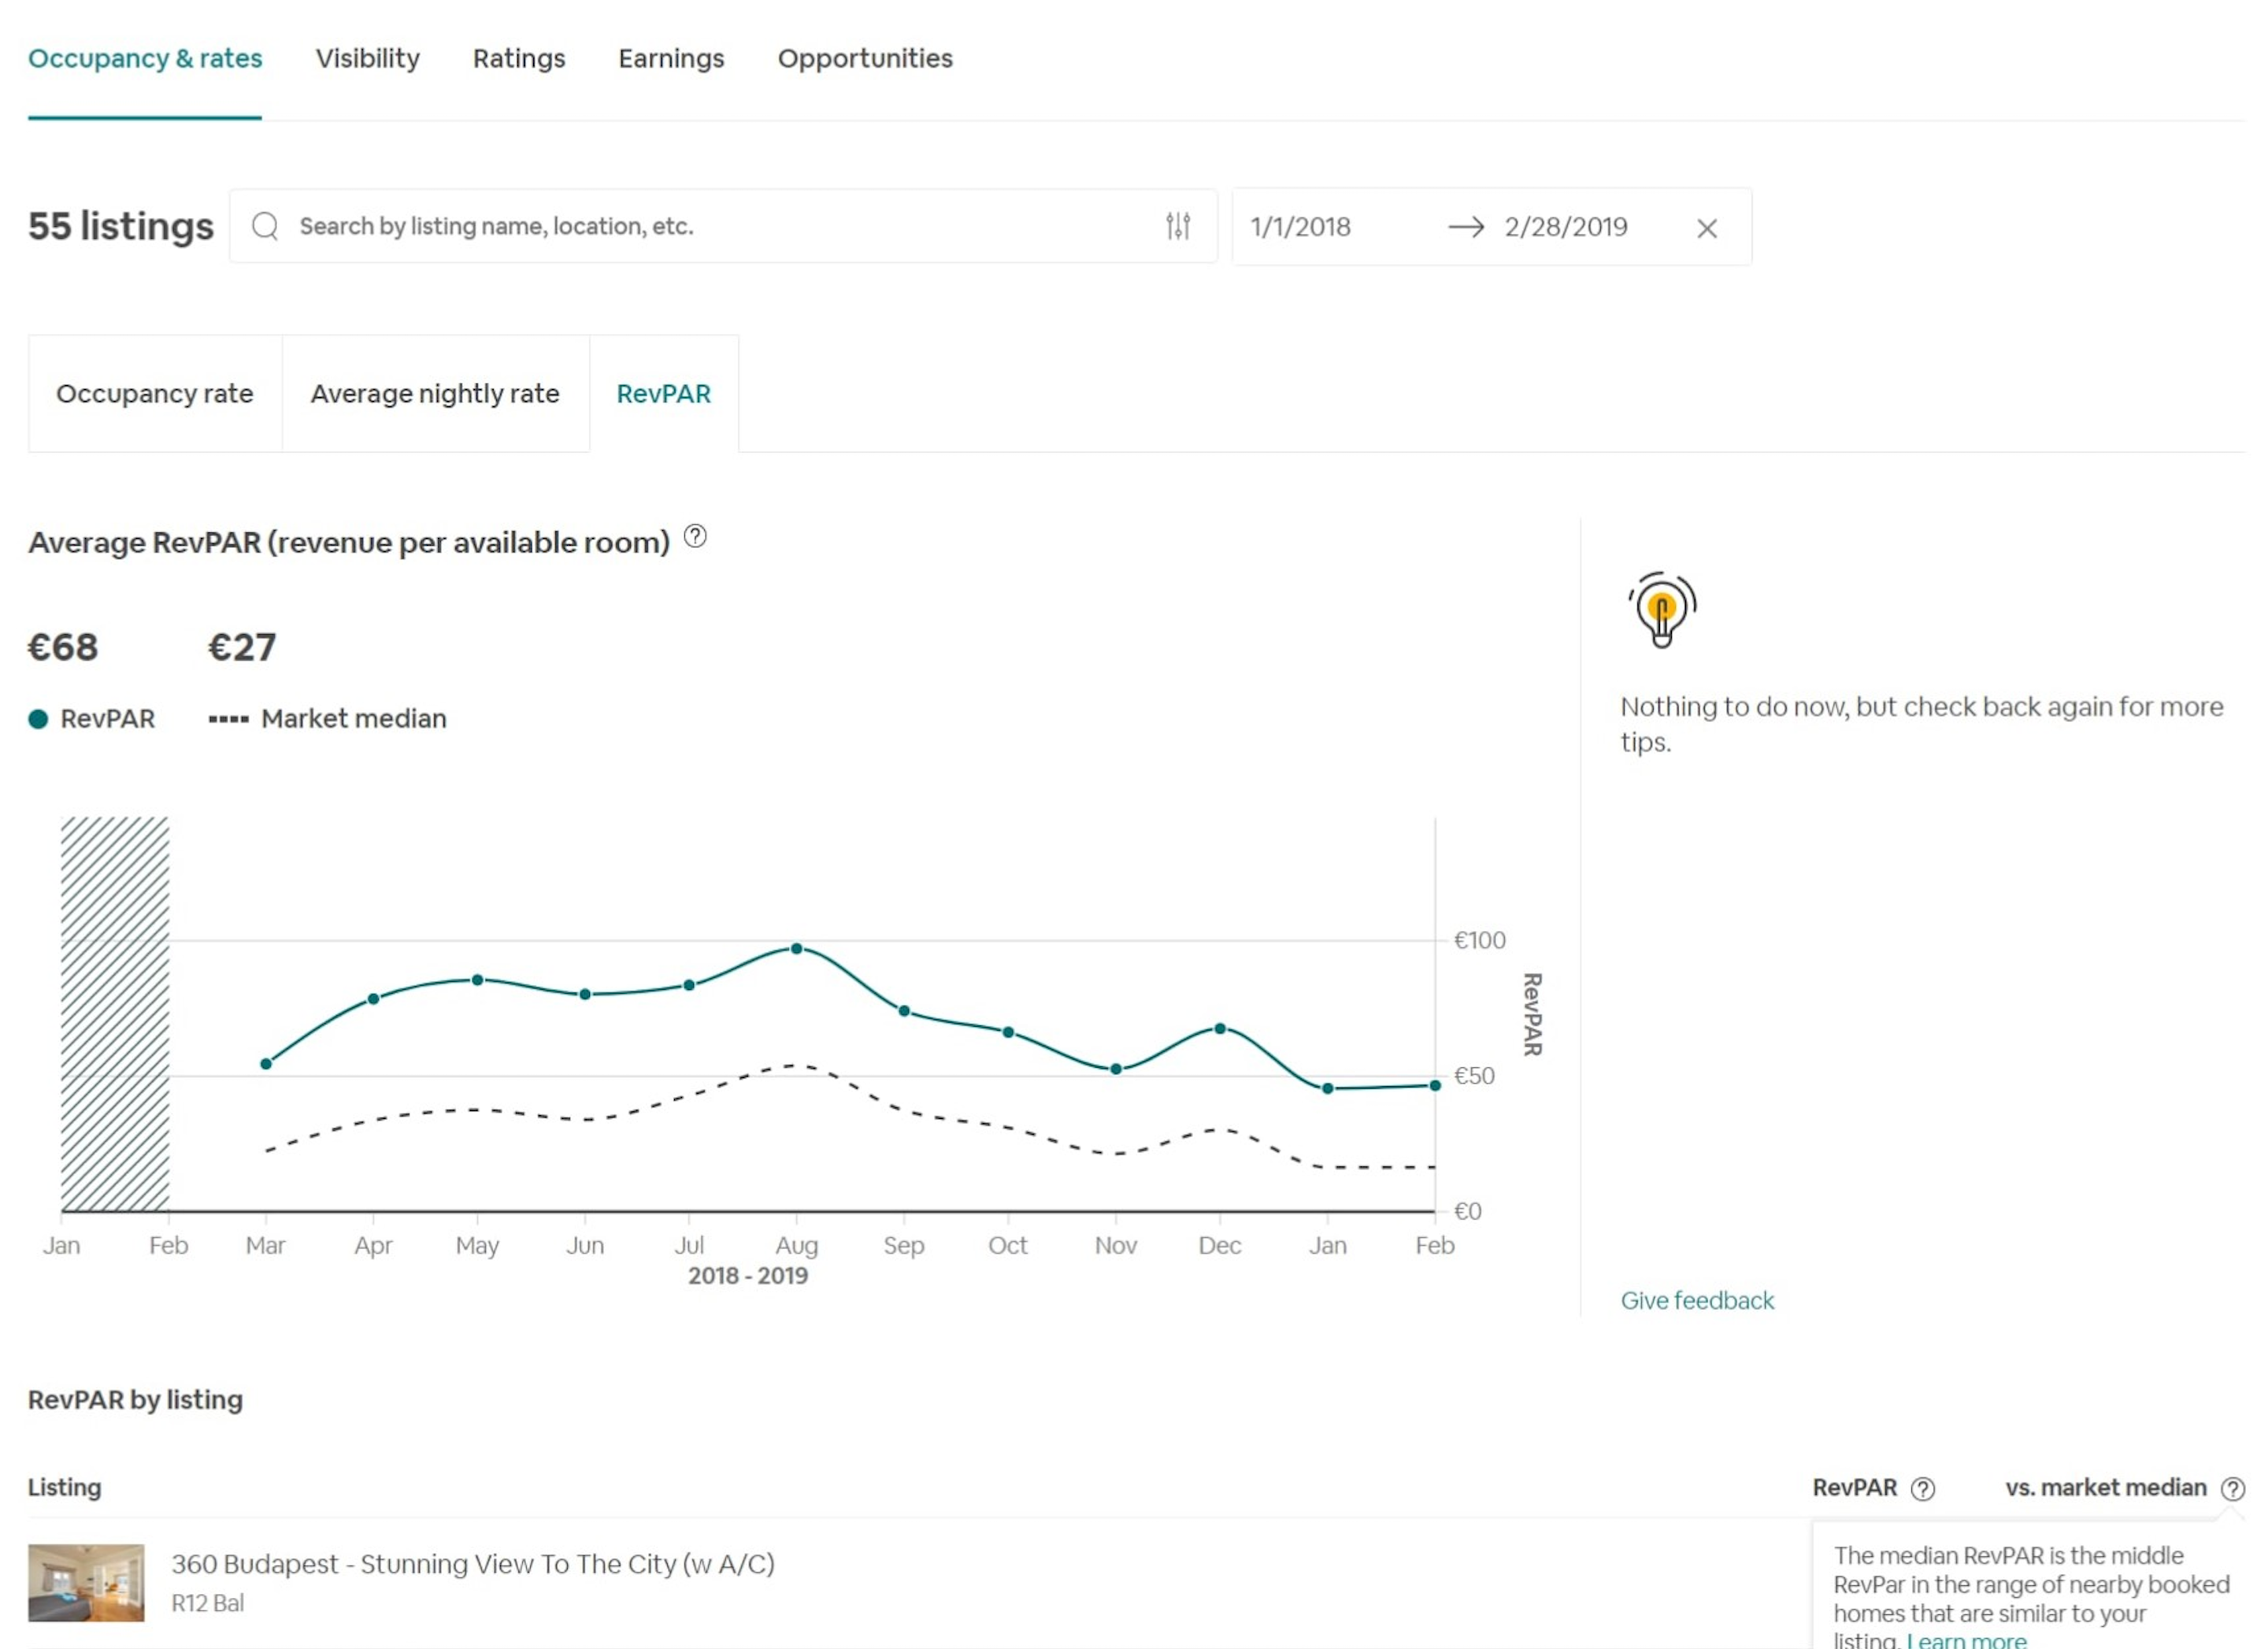Image resolution: width=2268 pixels, height=1649 pixels.
Task: Click Learn more link in tooltip
Action: 1966,1641
